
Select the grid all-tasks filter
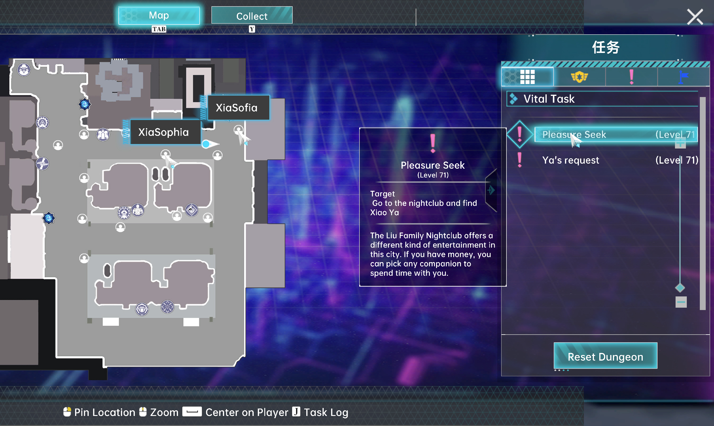[x=527, y=77]
